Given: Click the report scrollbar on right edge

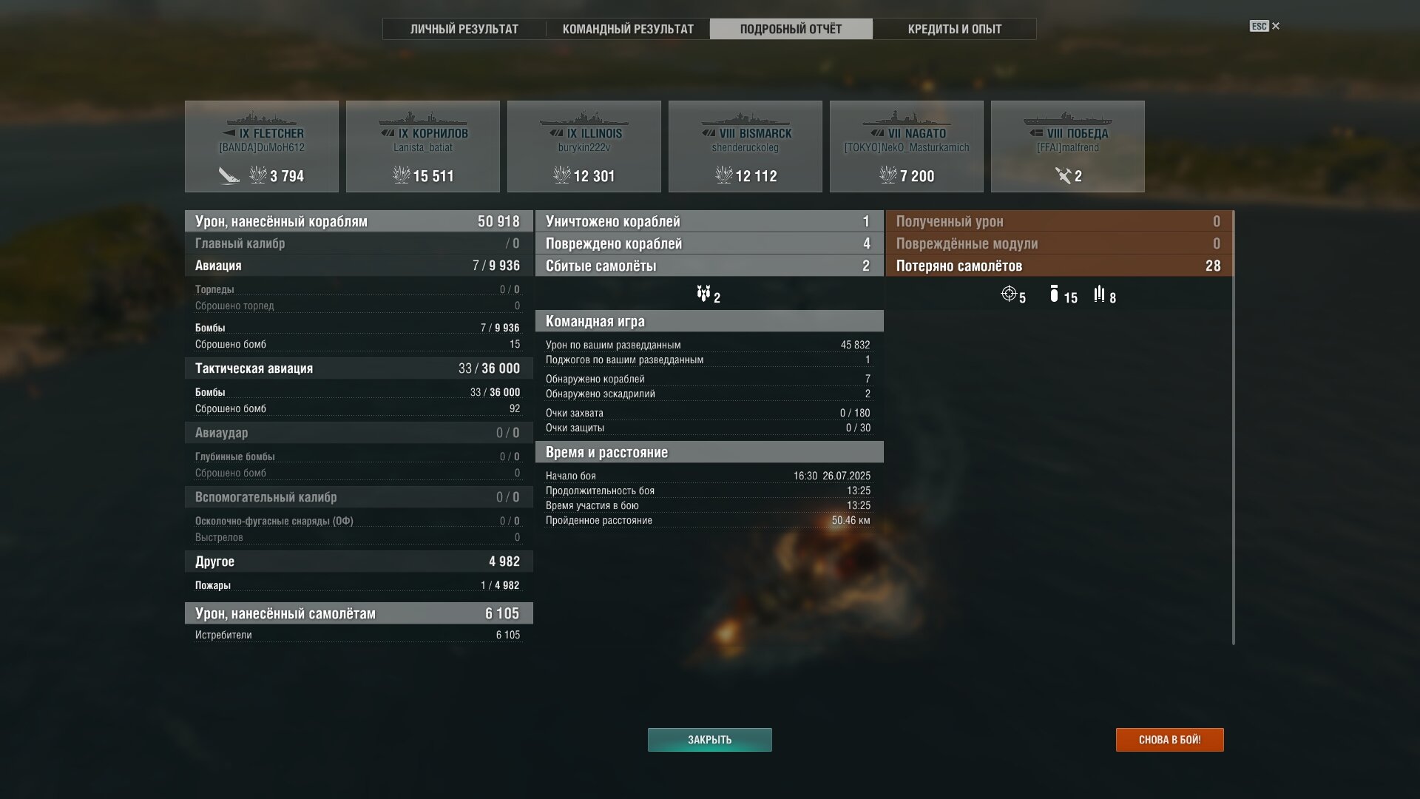Looking at the screenshot, I should pos(1233,428).
